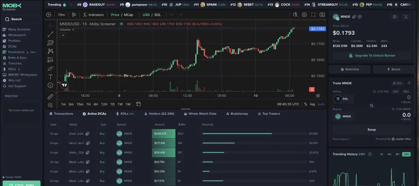This screenshot has width=419, height=186.
Task: Copy wallet address 2Qwf...DJDi
Action: coord(87,134)
